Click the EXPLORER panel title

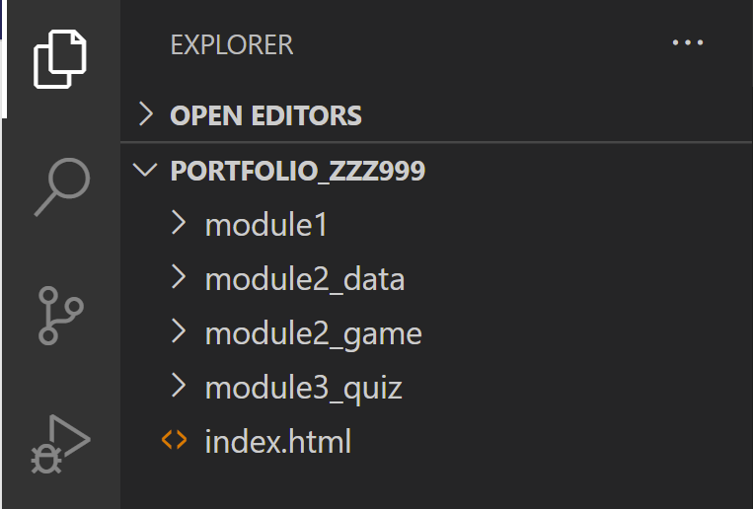pyautogui.click(x=232, y=45)
